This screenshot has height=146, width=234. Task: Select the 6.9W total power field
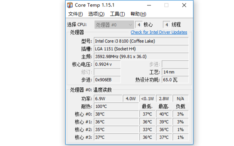[108, 98]
